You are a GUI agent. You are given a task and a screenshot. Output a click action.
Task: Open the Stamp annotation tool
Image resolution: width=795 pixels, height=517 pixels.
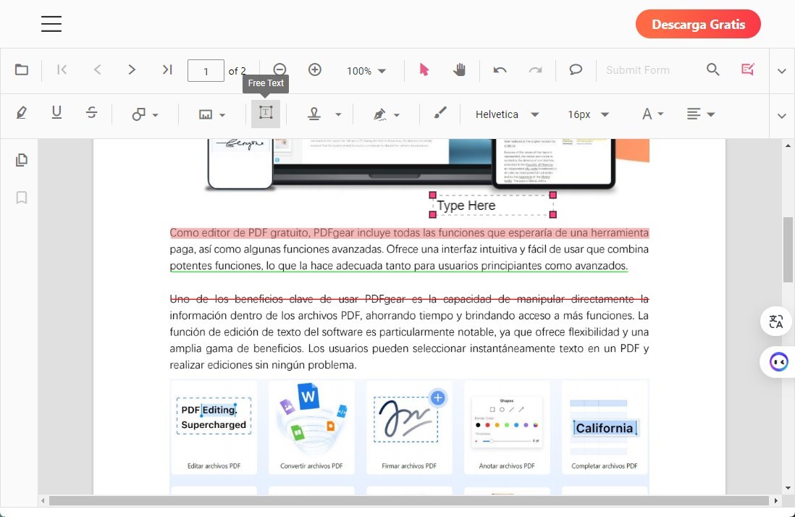(x=314, y=114)
